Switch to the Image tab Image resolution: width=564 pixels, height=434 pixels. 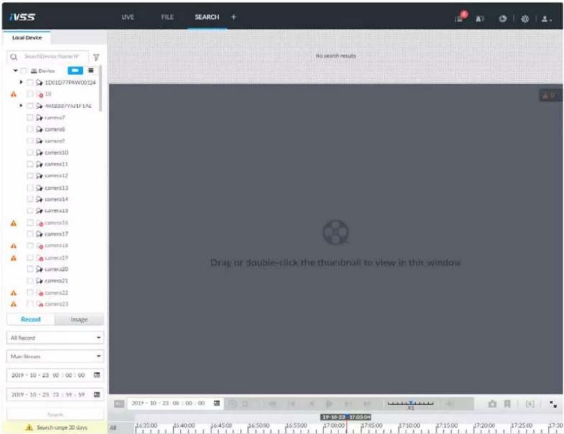(x=80, y=319)
